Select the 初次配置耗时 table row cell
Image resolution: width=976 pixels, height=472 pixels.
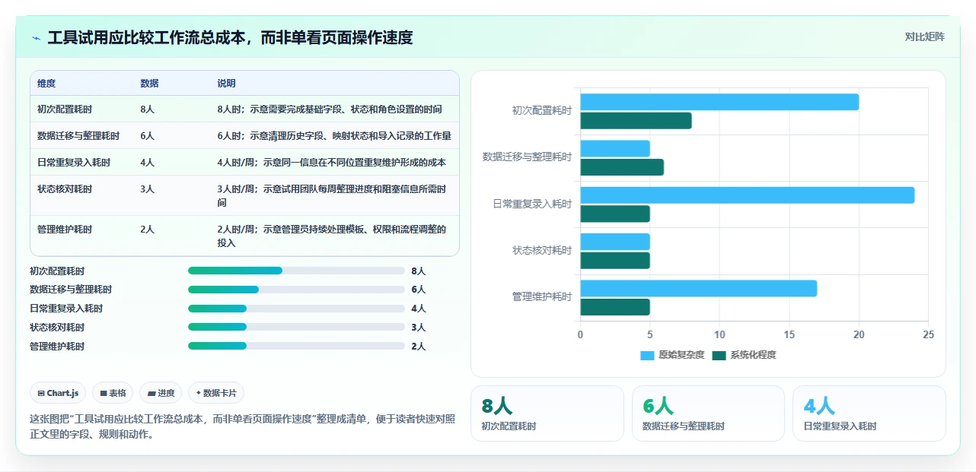(65, 109)
